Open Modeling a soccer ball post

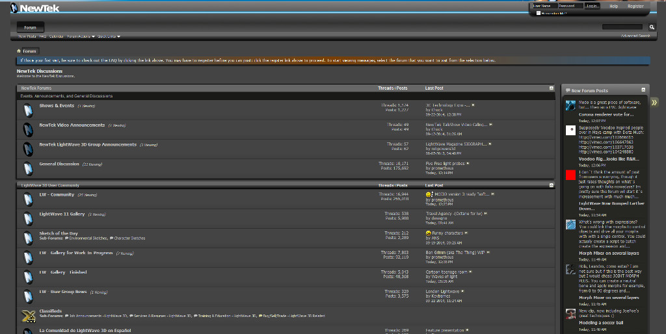pyautogui.click(x=601, y=323)
